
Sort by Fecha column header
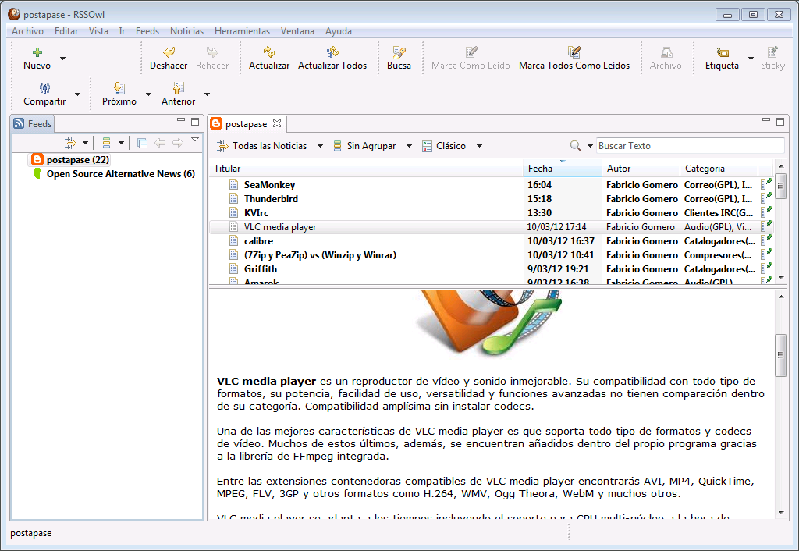(x=563, y=169)
